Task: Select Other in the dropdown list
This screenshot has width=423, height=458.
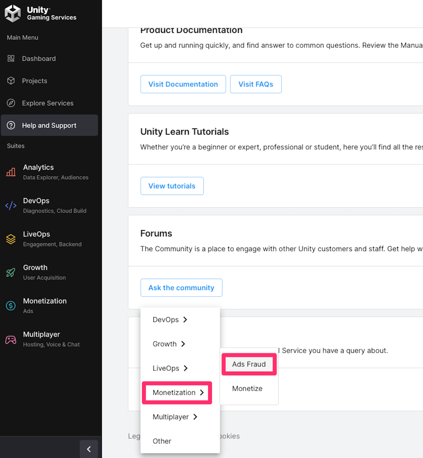Action: 162,441
